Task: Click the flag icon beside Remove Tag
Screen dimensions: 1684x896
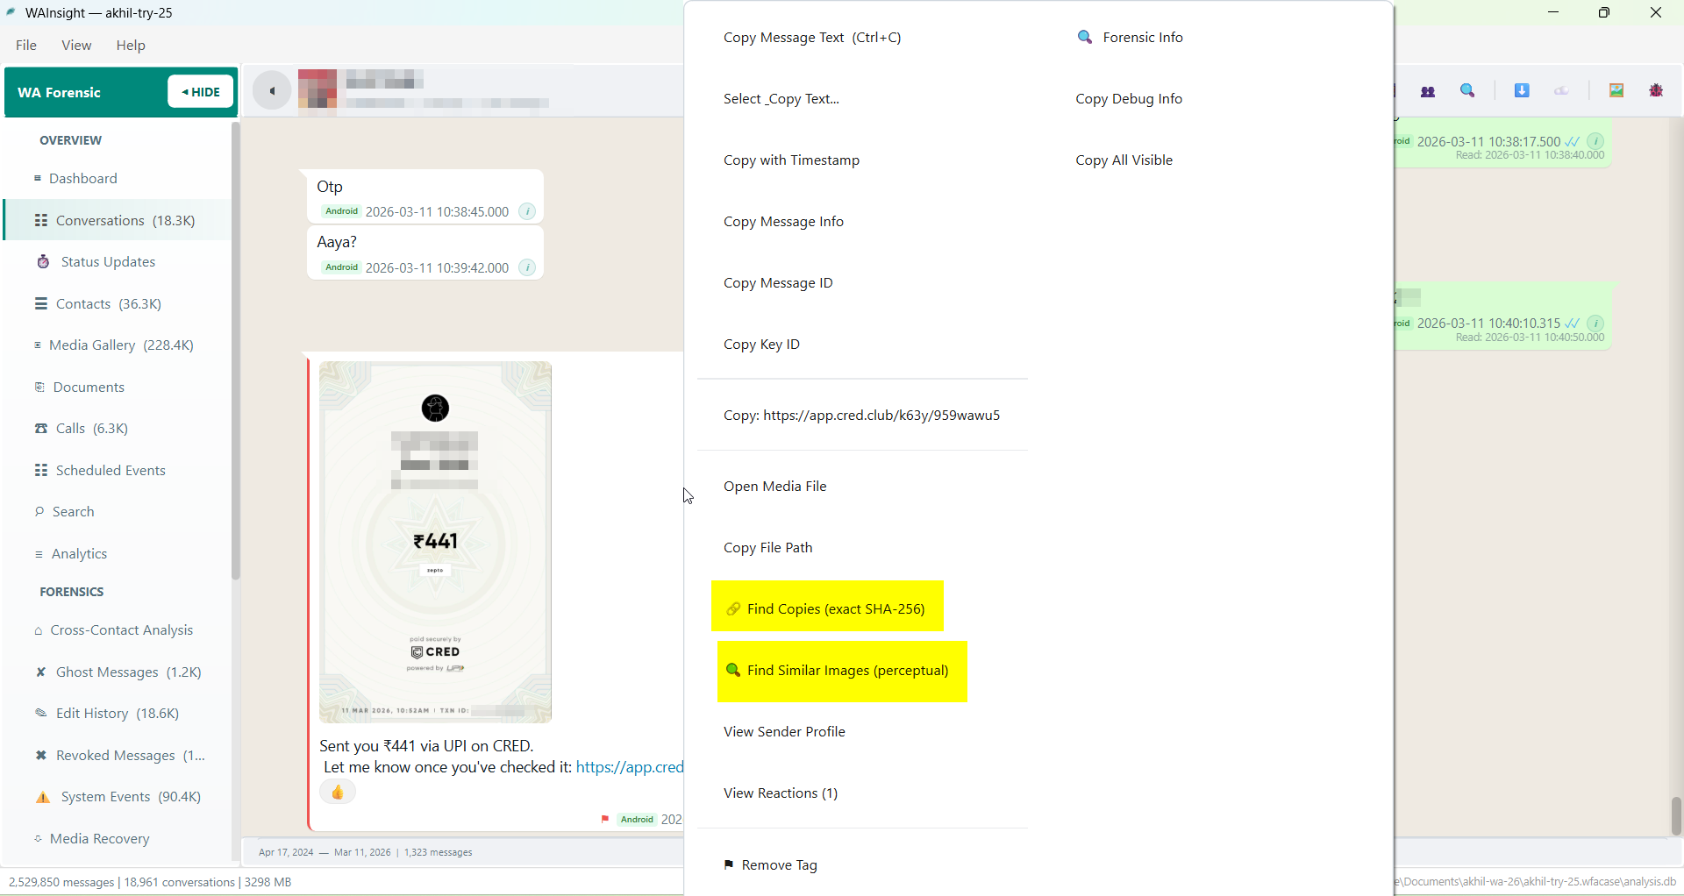Action: tap(729, 864)
